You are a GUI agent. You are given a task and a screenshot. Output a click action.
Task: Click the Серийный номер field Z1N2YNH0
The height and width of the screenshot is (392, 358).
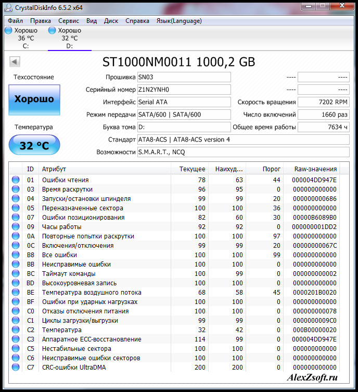184,90
